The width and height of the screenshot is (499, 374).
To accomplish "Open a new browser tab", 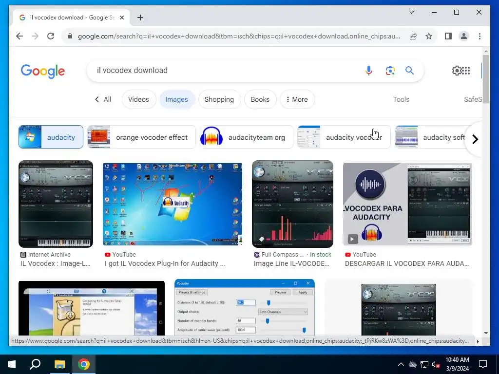I will pos(140,18).
